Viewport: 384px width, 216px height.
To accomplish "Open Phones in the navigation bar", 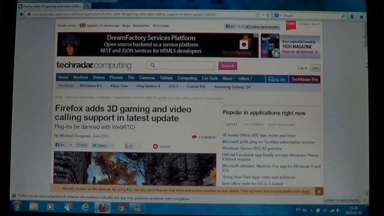I will pos(116,77).
